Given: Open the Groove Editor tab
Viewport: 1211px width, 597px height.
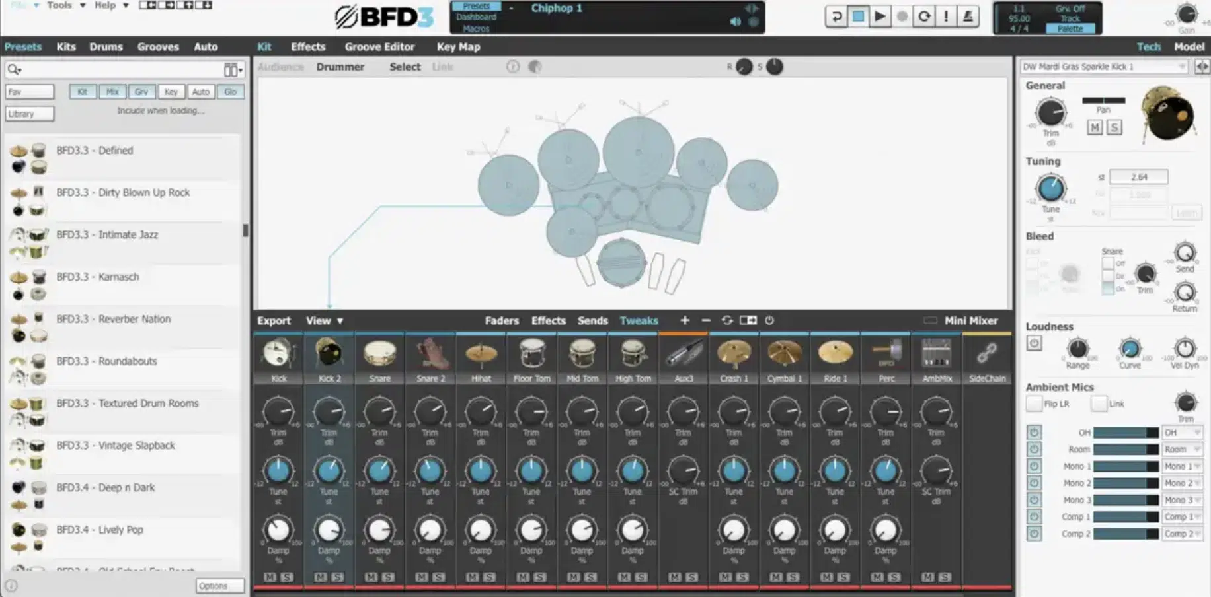Looking at the screenshot, I should pos(379,47).
